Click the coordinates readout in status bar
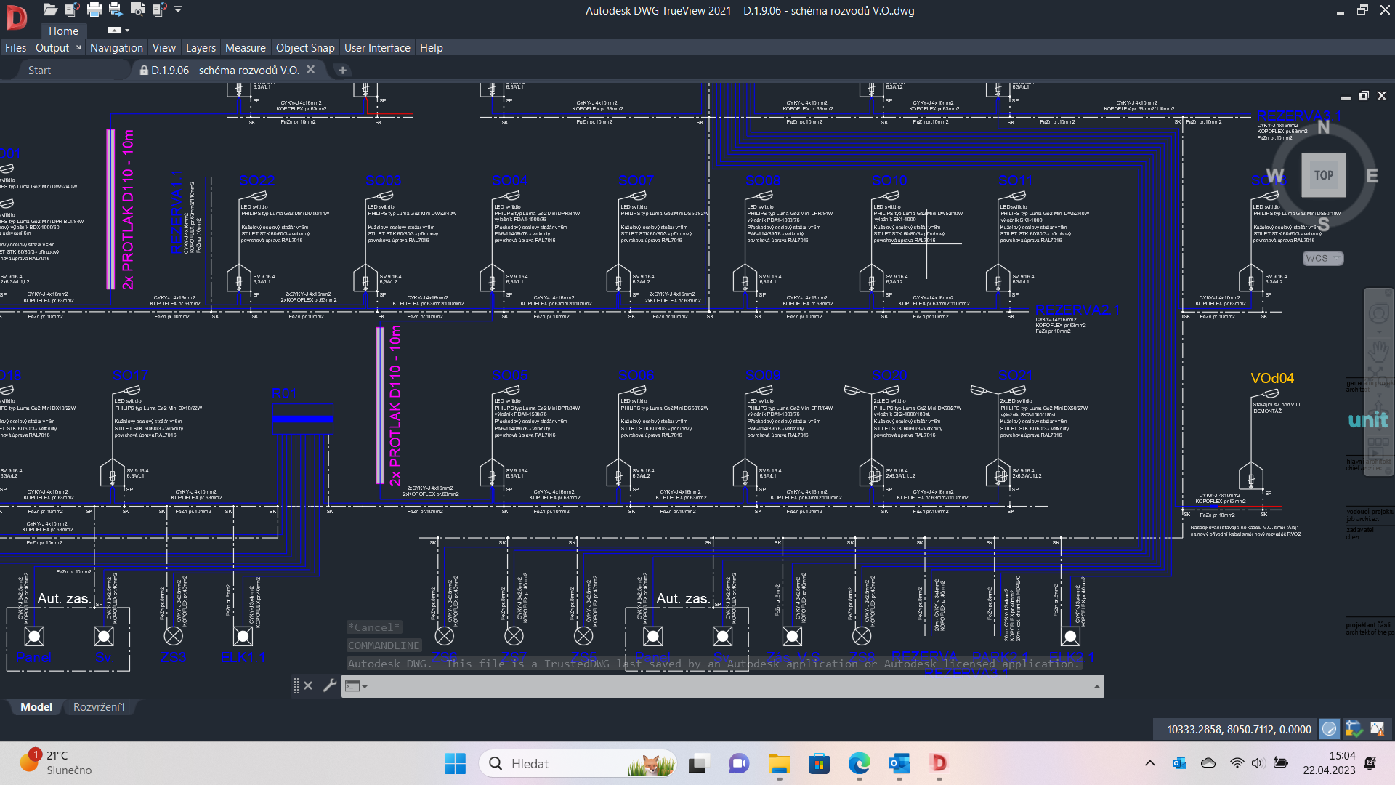This screenshot has width=1395, height=785. pyautogui.click(x=1239, y=729)
